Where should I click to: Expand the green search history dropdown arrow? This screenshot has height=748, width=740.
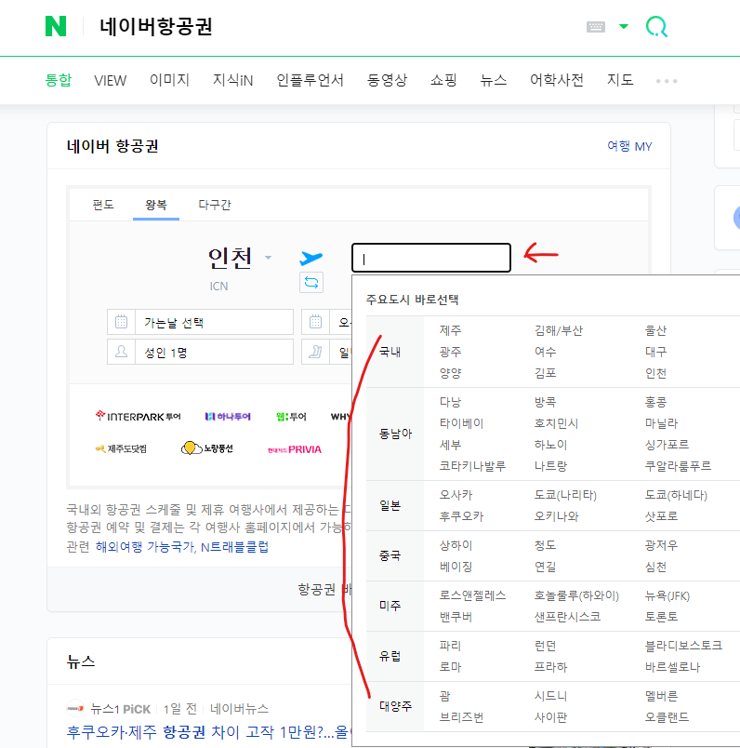coord(624,26)
